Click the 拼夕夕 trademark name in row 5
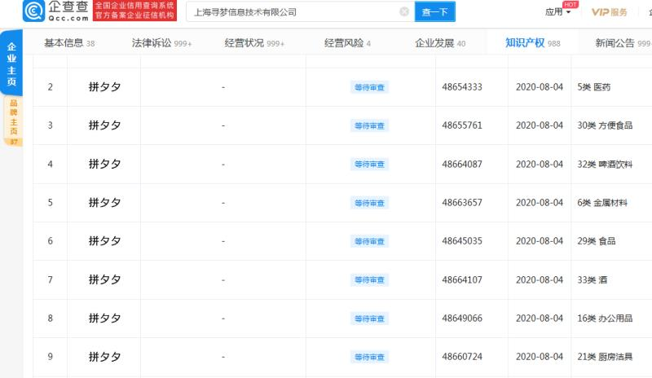 (104, 203)
